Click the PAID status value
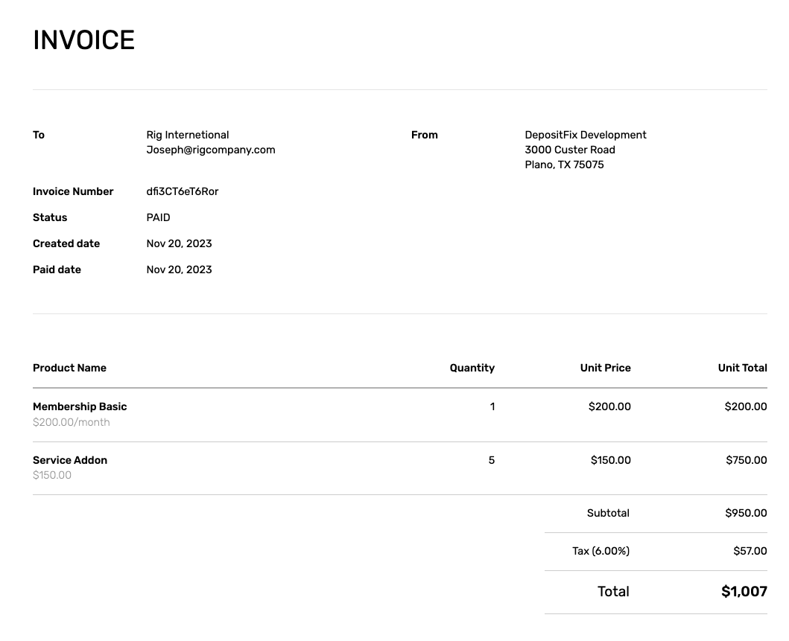This screenshot has height=641, width=789. (158, 217)
